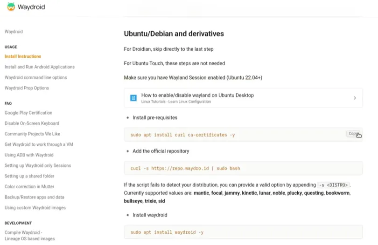Screen dimensions: 378x245
Task: Open Color correction in Mutter page
Action: pos(29,187)
